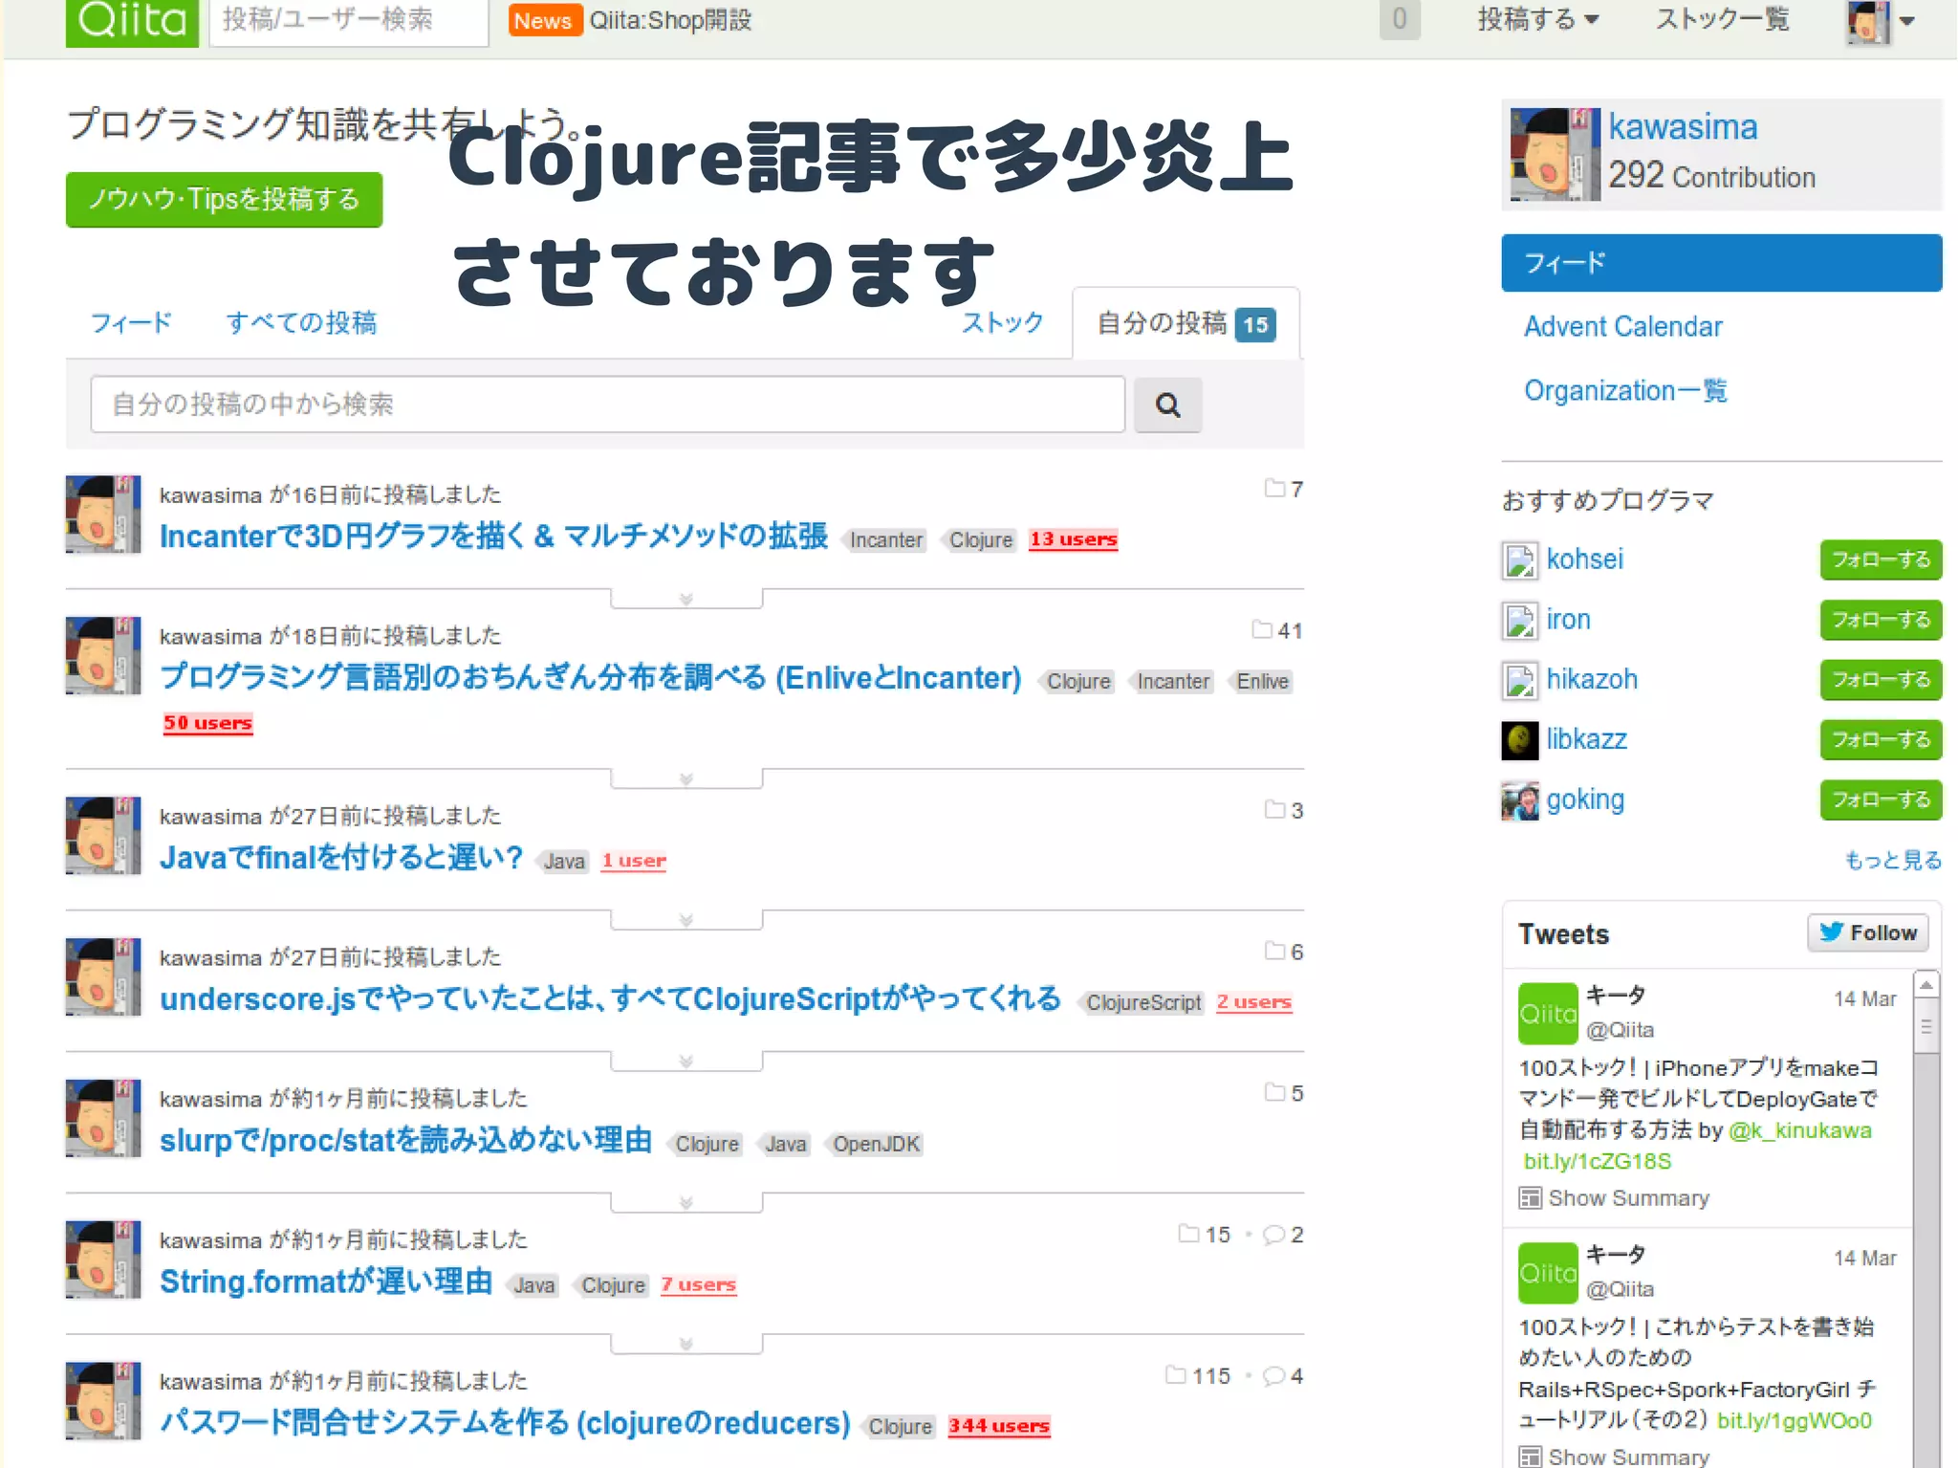Click stock folder icon showing 7

1274,489
